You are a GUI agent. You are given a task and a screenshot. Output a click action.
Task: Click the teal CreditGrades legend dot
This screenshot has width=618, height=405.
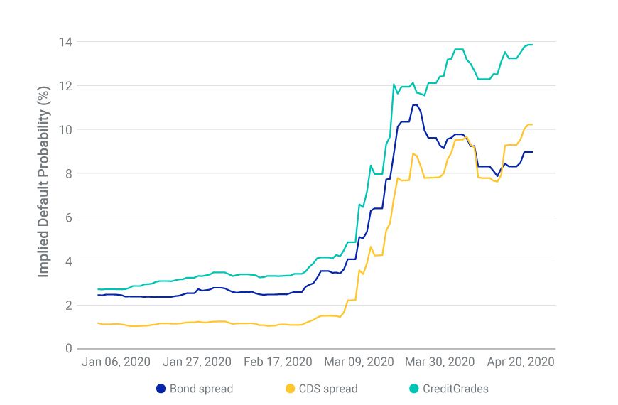(413, 389)
